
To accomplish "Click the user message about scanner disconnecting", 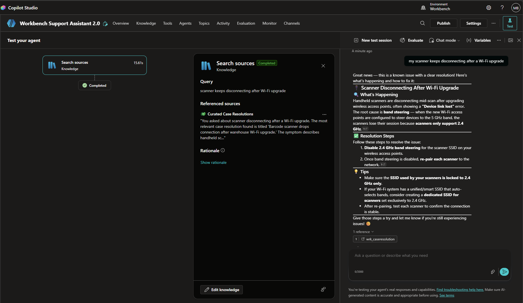I will pos(456,61).
